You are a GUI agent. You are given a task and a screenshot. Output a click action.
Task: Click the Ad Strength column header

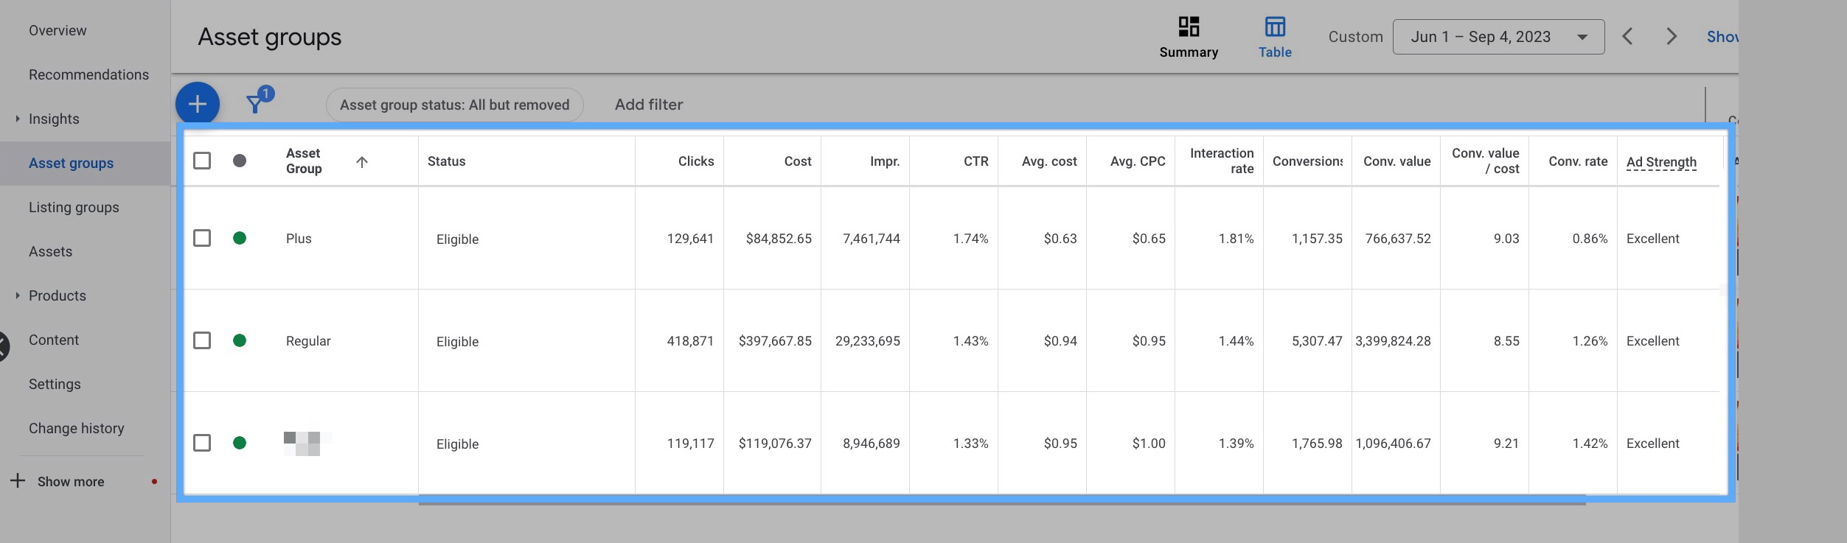tap(1661, 161)
